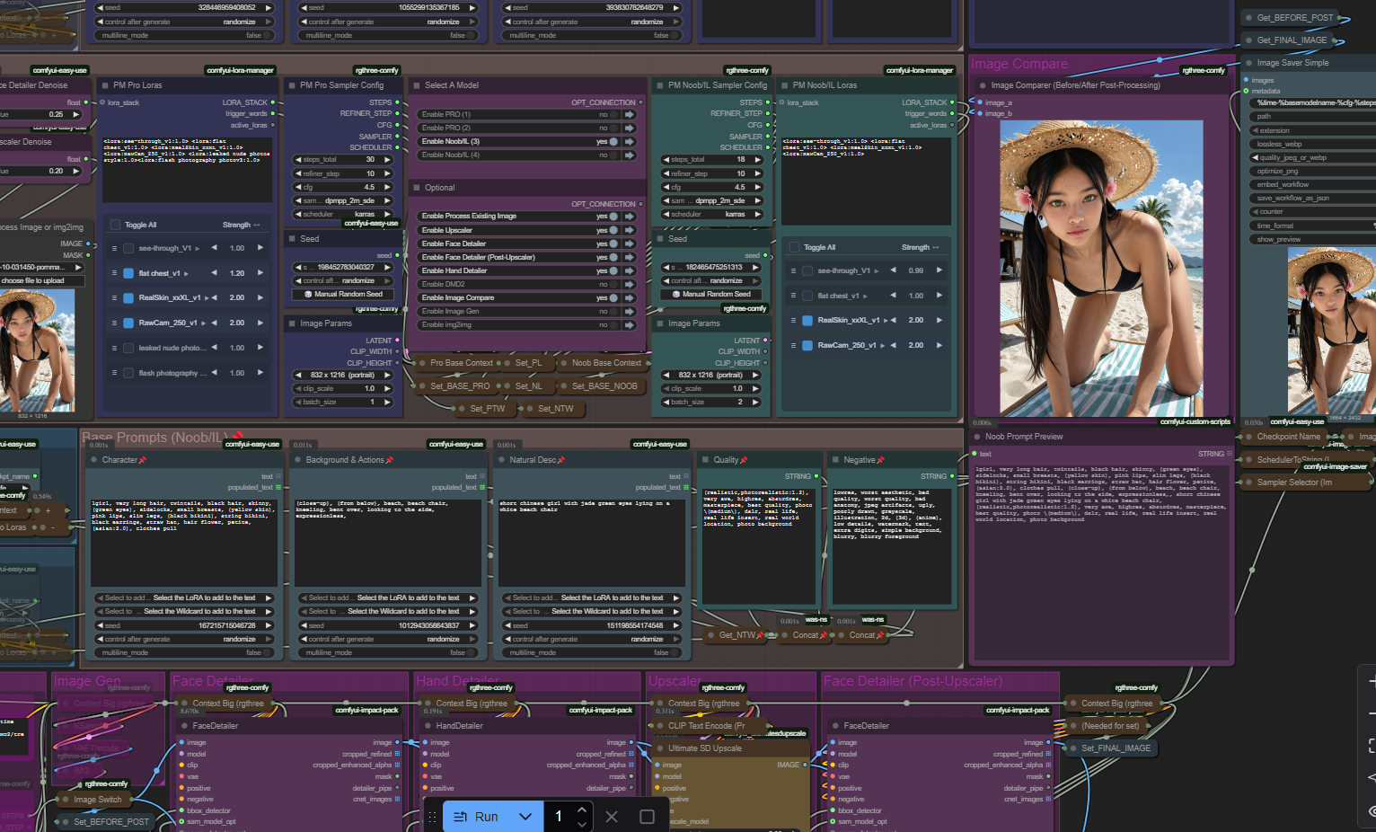Toggle Enable Image Gen switch
Image resolution: width=1376 pixels, height=832 pixels.
pyautogui.click(x=612, y=311)
